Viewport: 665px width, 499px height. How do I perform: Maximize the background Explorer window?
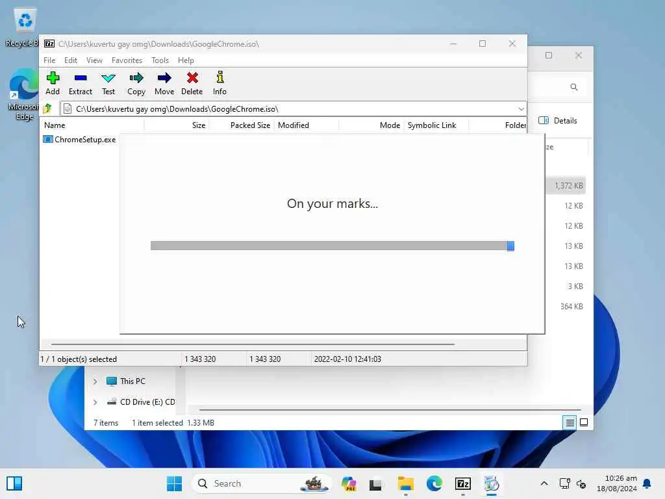(x=548, y=55)
